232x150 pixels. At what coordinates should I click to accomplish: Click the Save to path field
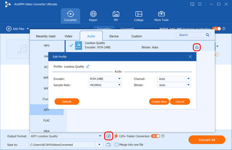point(63,145)
